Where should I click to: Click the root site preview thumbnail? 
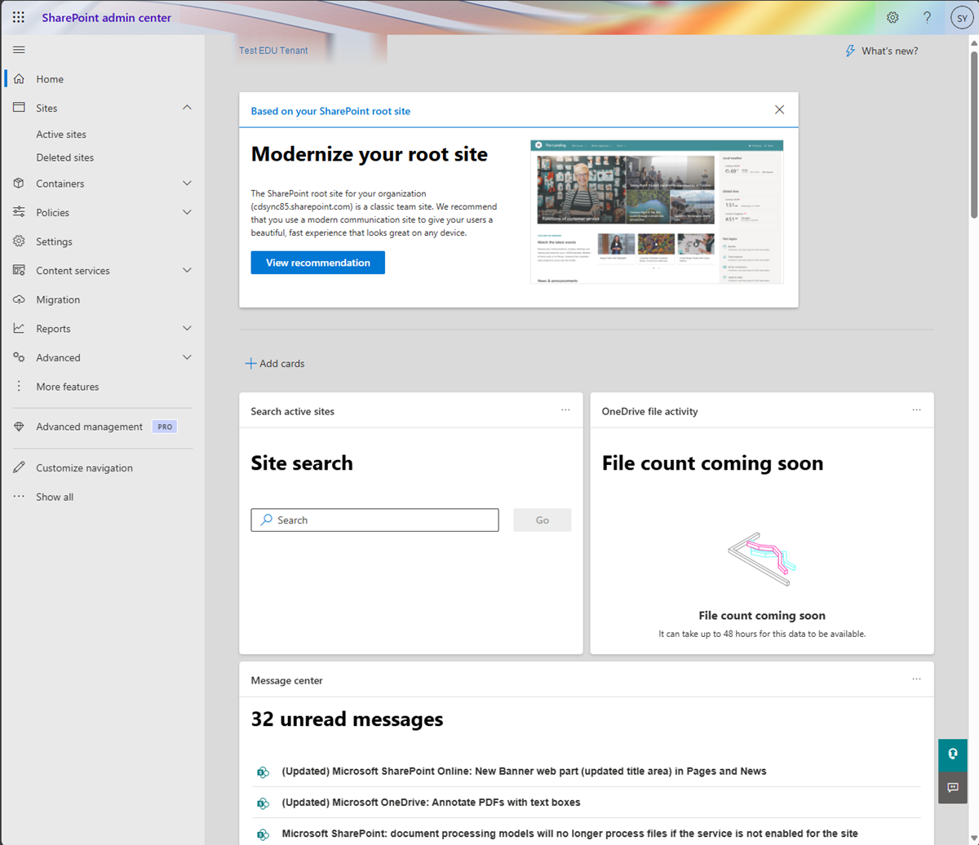[657, 212]
